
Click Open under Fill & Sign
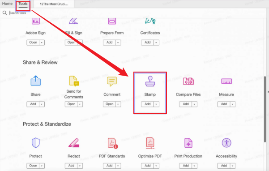click(x=71, y=43)
